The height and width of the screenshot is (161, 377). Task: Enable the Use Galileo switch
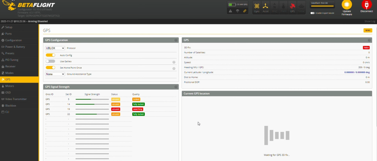click(x=50, y=61)
